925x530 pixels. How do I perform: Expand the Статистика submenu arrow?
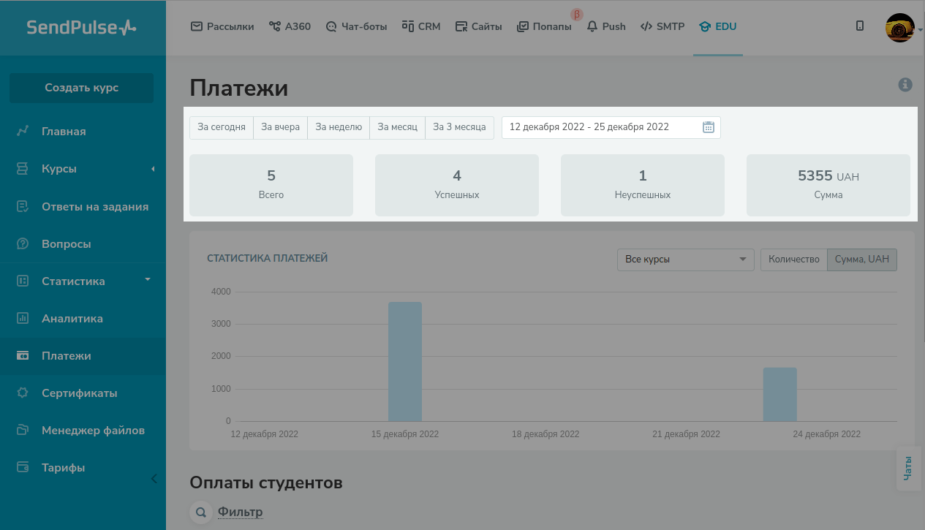[x=148, y=279]
